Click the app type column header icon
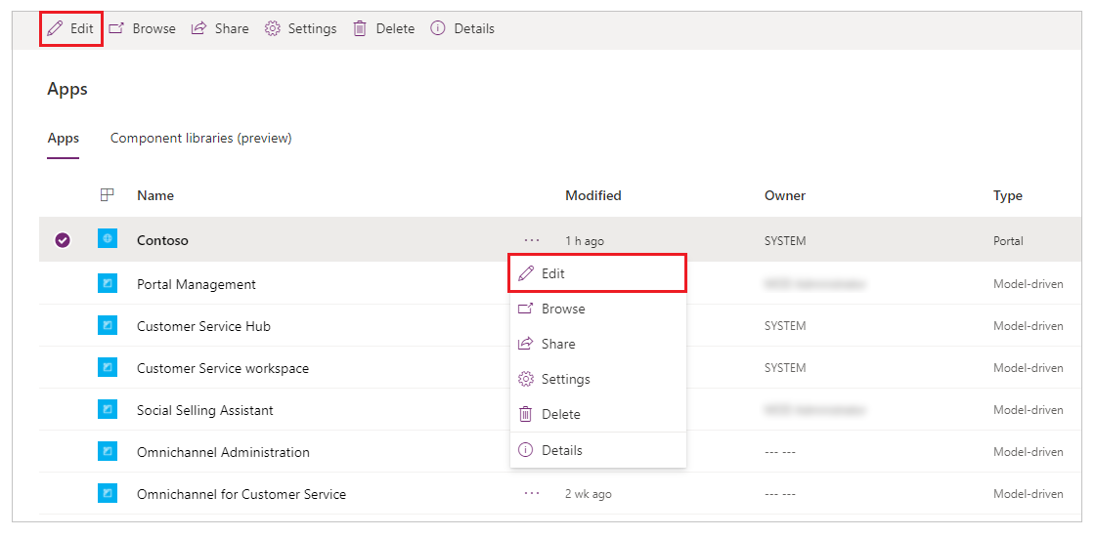The width and height of the screenshot is (1096, 537). coord(107,195)
